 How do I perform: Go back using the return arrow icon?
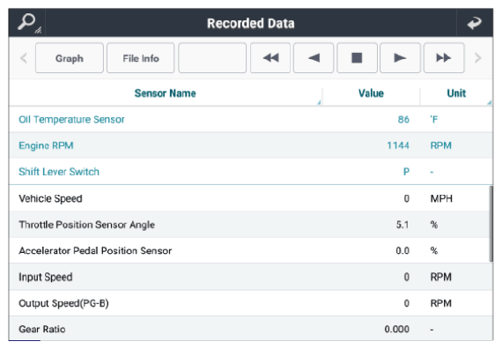click(x=474, y=23)
